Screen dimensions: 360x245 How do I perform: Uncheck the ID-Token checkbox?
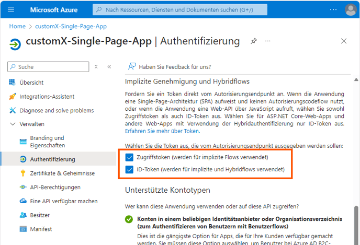click(130, 169)
